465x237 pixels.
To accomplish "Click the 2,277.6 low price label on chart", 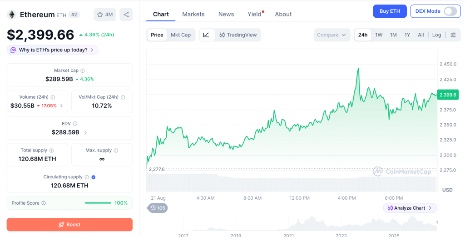I will click(x=157, y=169).
